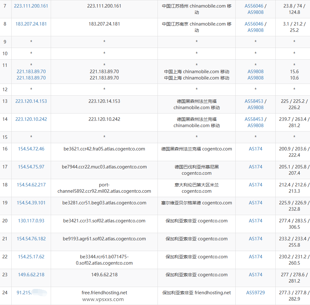This screenshot has height=305, width=310.
Task: Select latency value 212.4 / 212.6 / 213.3
Action: click(x=294, y=188)
